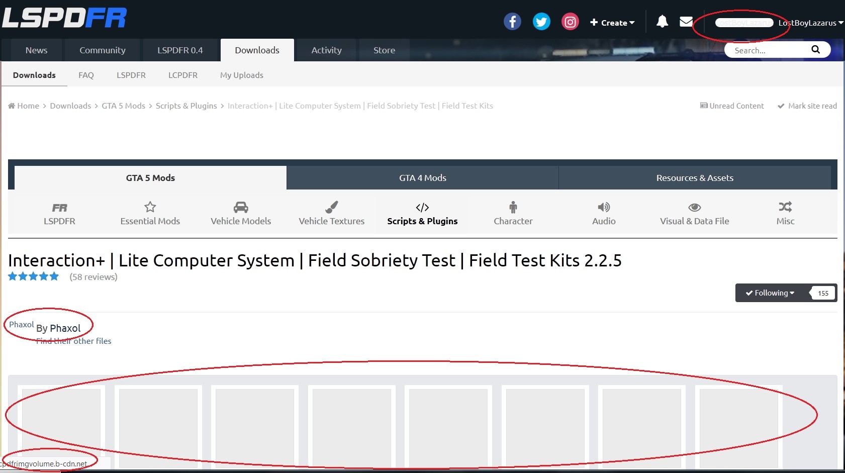
Task: Open the LSPDFR Twitter page icon
Action: (541, 22)
